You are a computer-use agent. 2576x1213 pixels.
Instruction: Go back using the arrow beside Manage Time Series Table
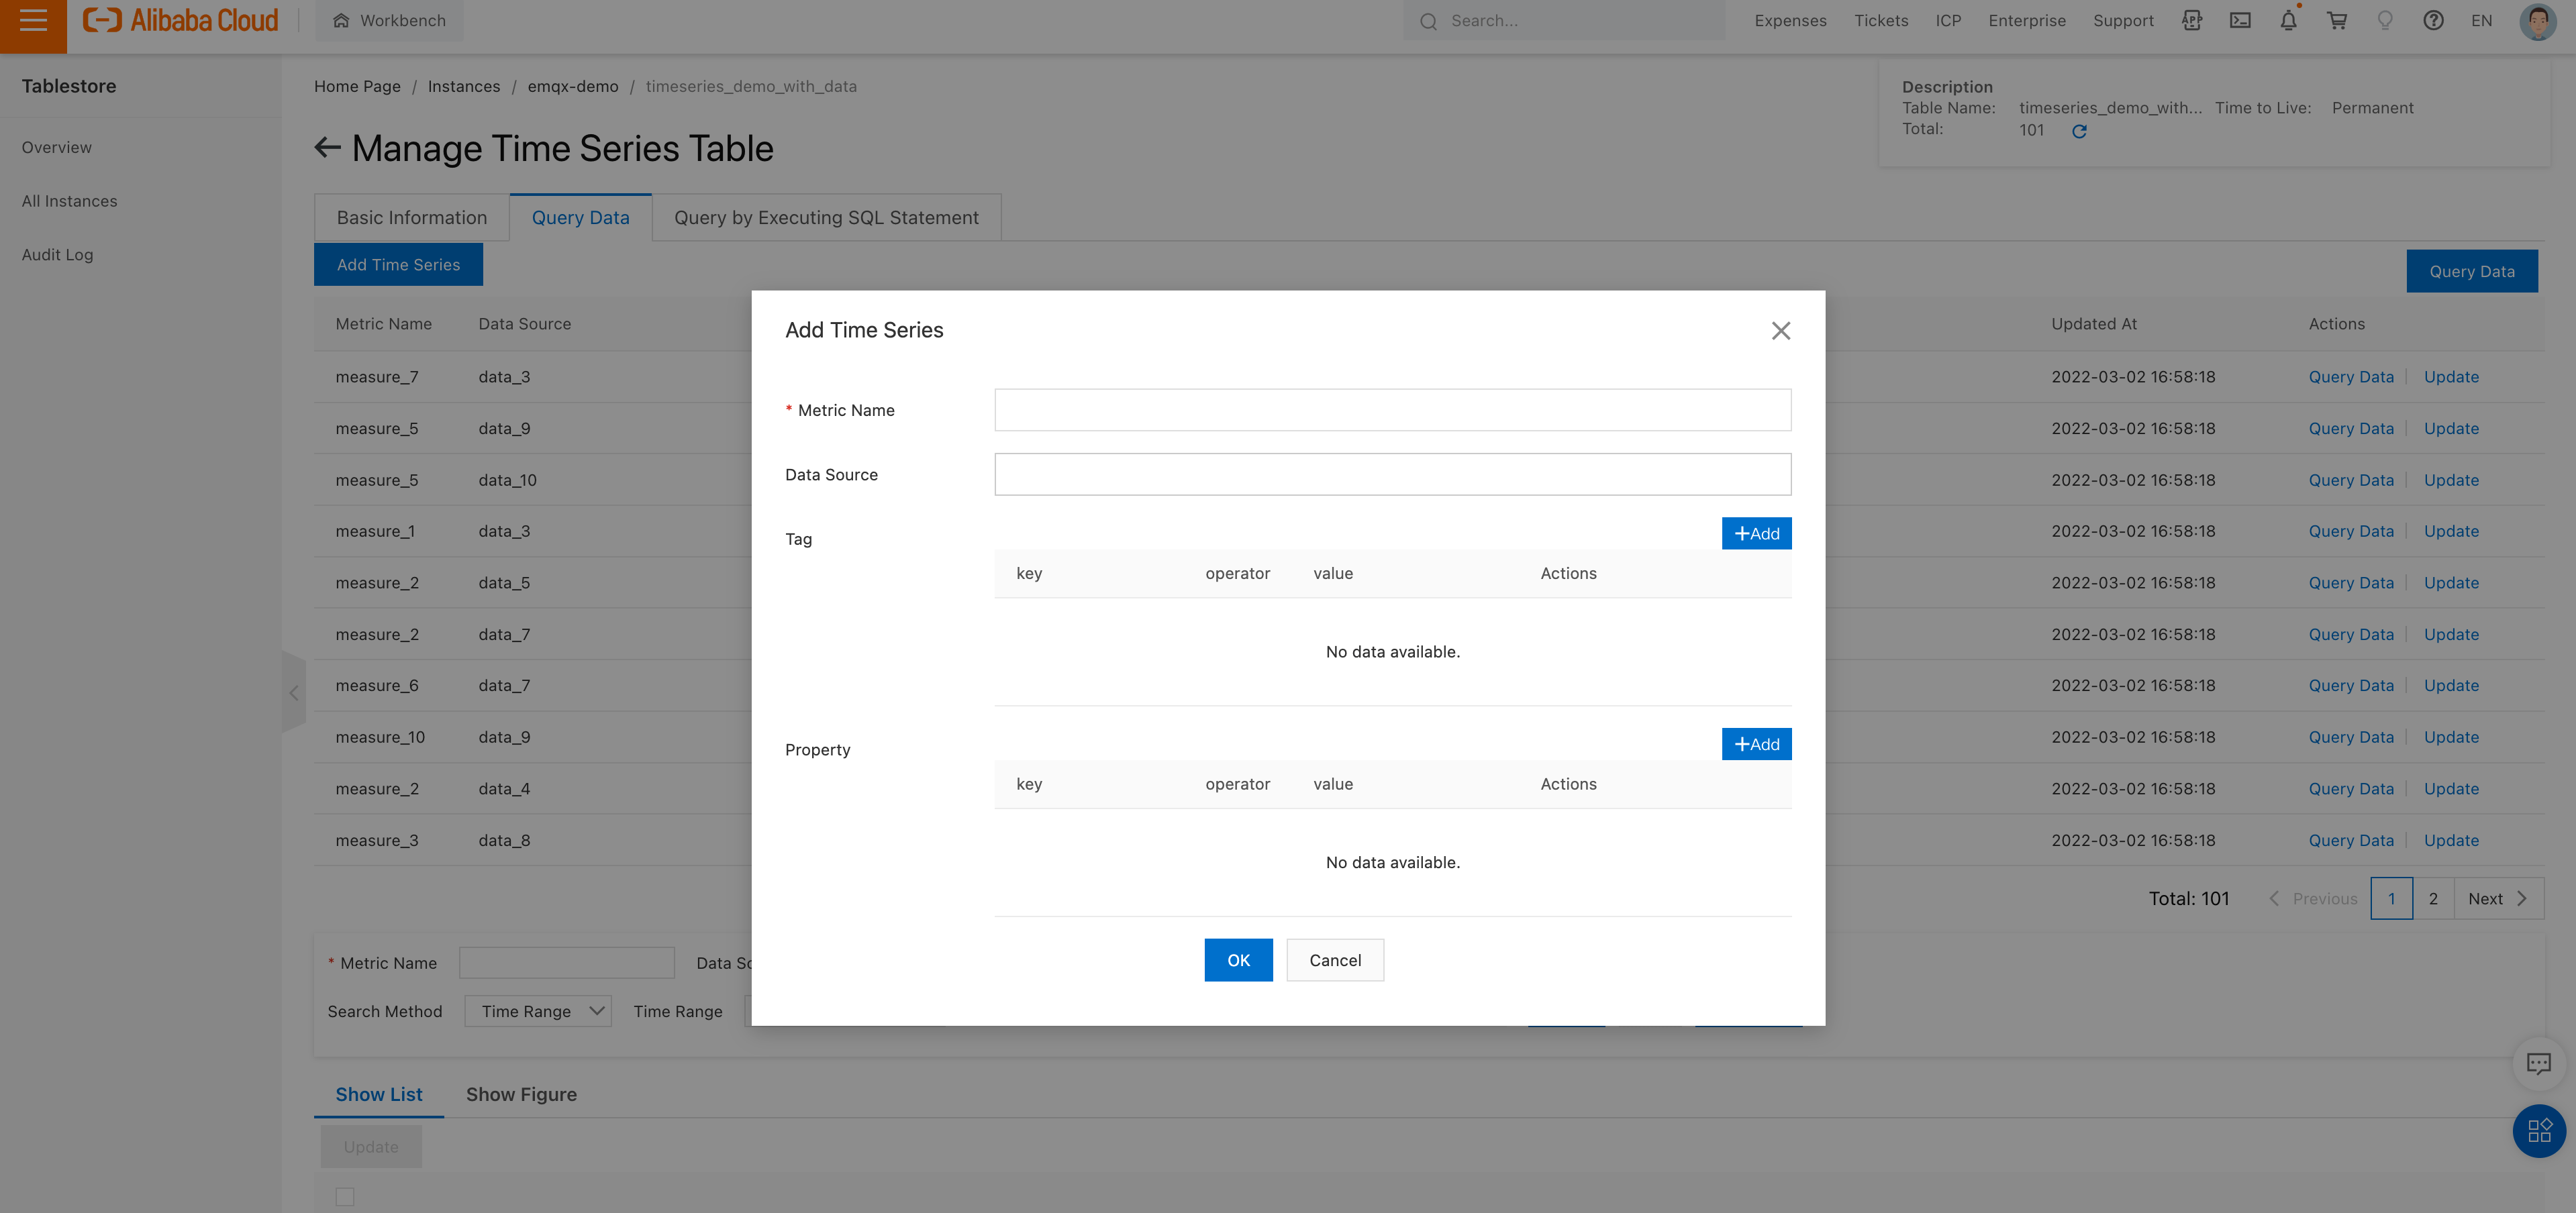327,148
